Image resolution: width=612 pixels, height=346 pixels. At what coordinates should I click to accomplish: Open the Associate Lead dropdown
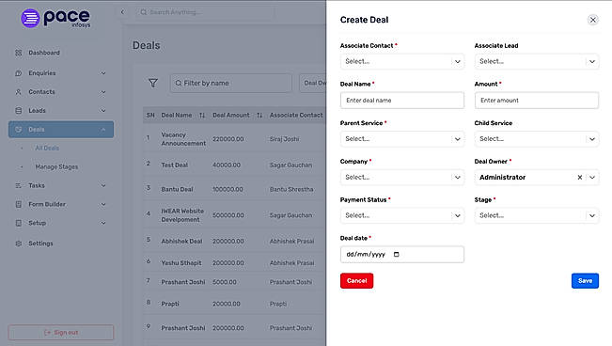click(537, 61)
